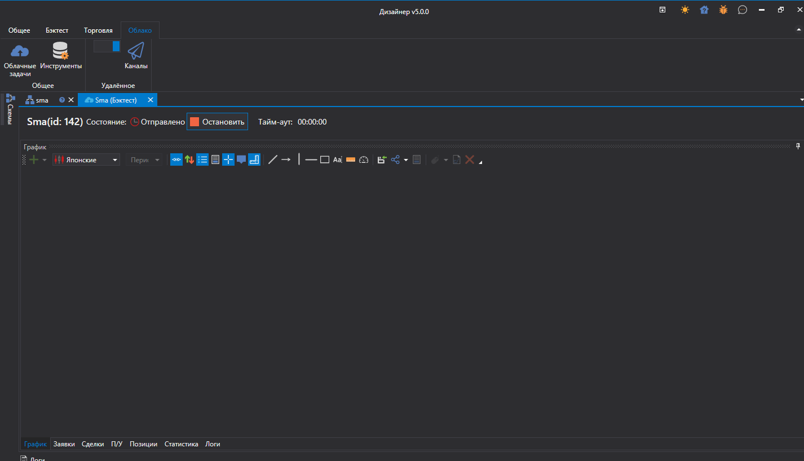Open the Японские candle style dropdown
The image size is (804, 461).
point(86,160)
